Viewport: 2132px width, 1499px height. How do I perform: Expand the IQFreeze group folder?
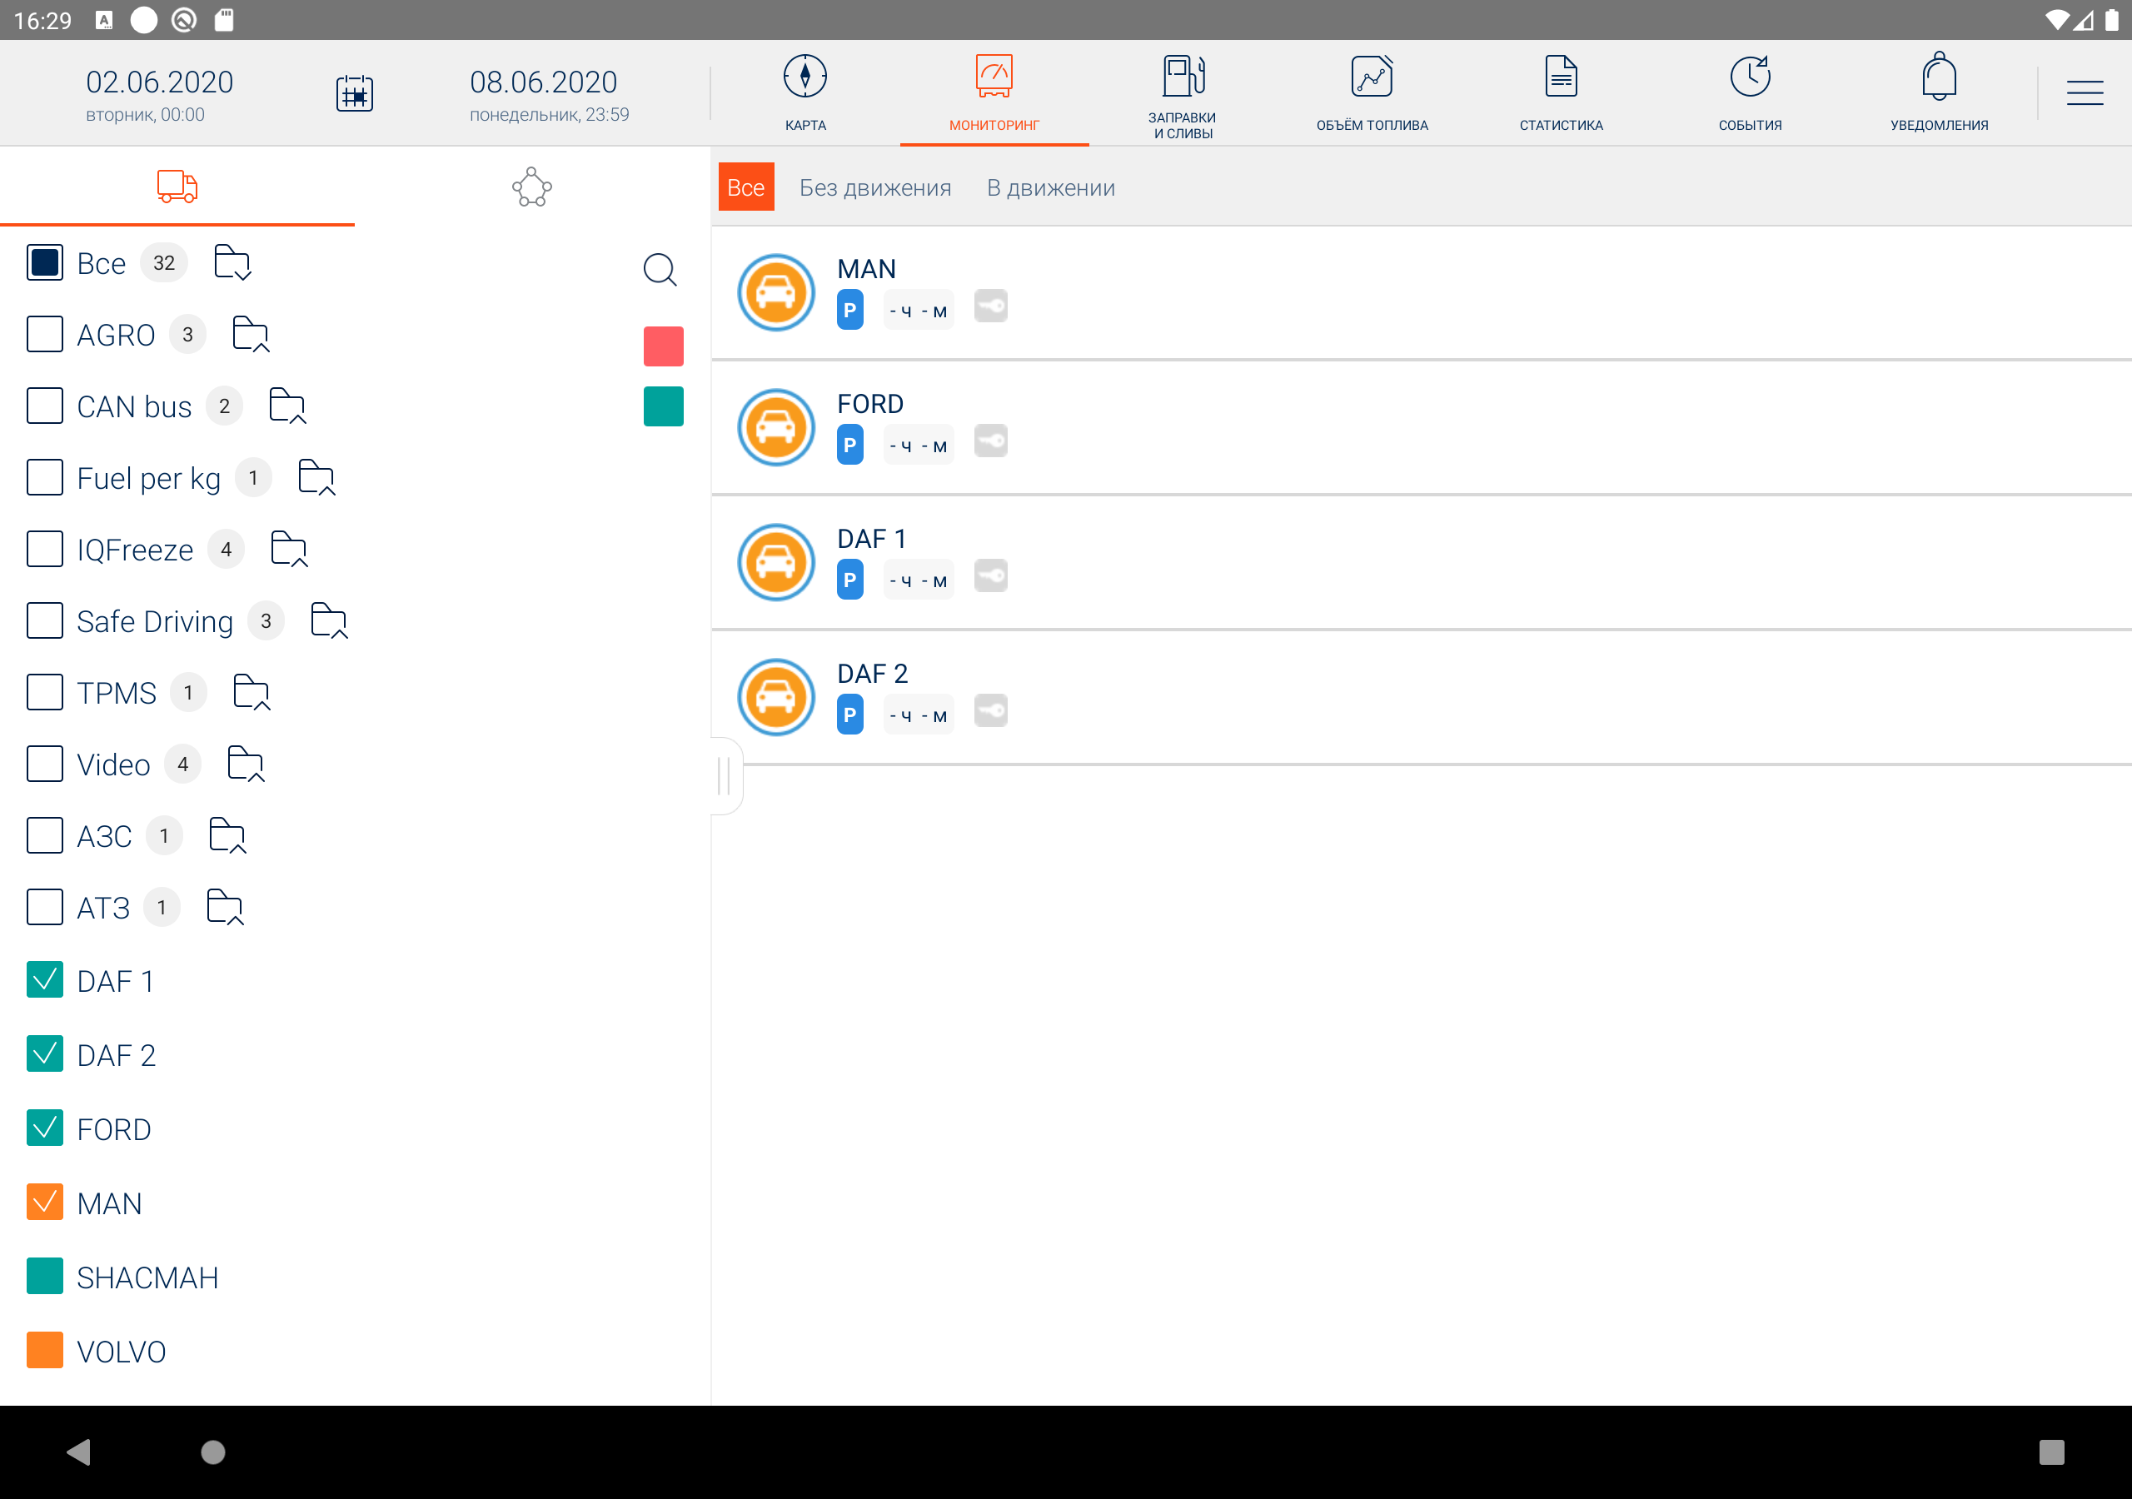coord(289,549)
